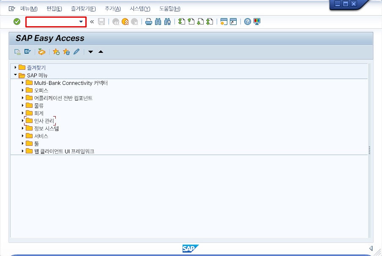Viewport: 382px width, 256px height.
Task: Open the Help question mark icon
Action: 248,22
